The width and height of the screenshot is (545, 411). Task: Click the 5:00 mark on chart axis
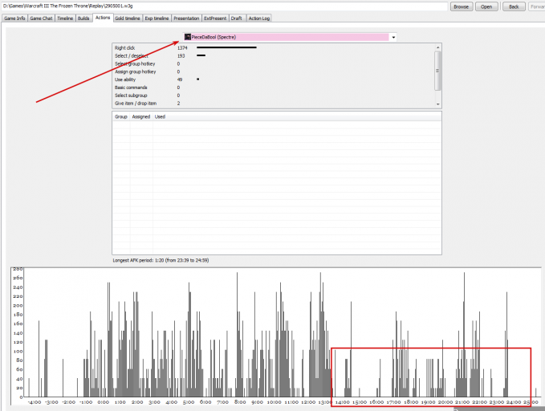189,402
